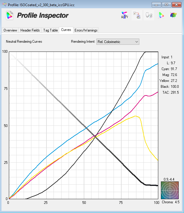
Task: Click the 0.9,-4.4 coordinates label
Action: coord(169,179)
